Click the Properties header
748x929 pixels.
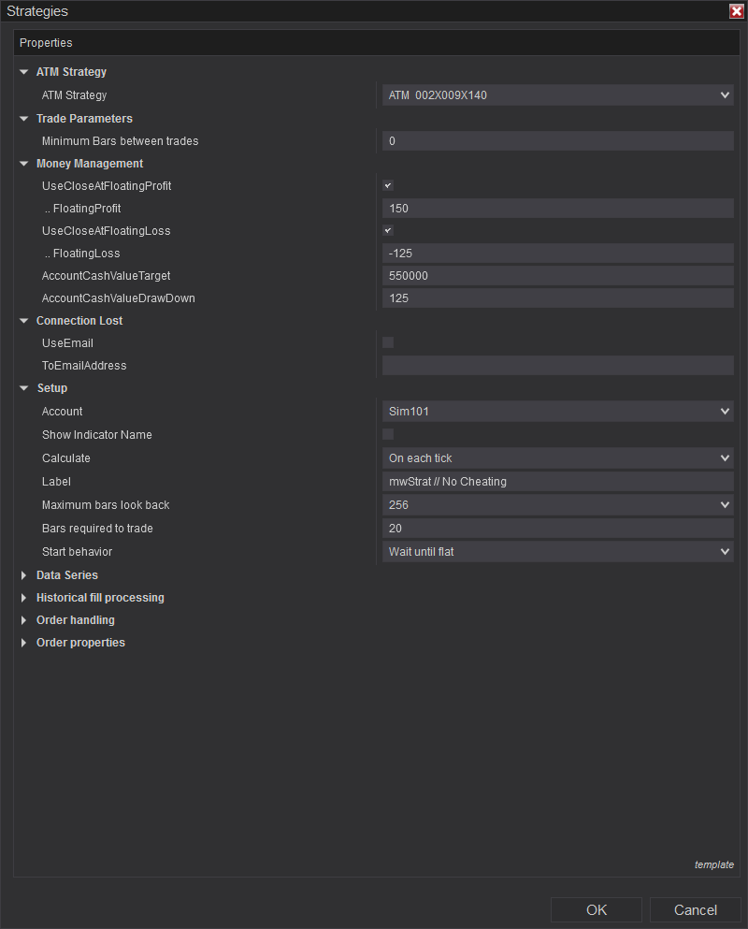point(377,43)
